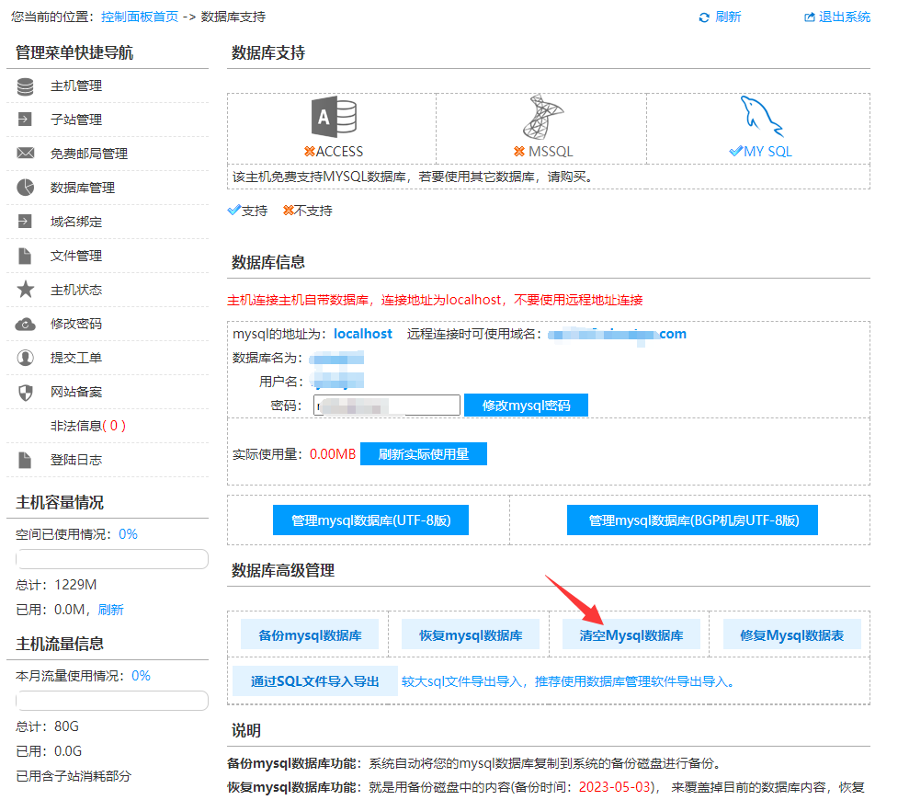This screenshot has height=800, width=898.
Task: Click the mysql password input field
Action: pos(387,406)
